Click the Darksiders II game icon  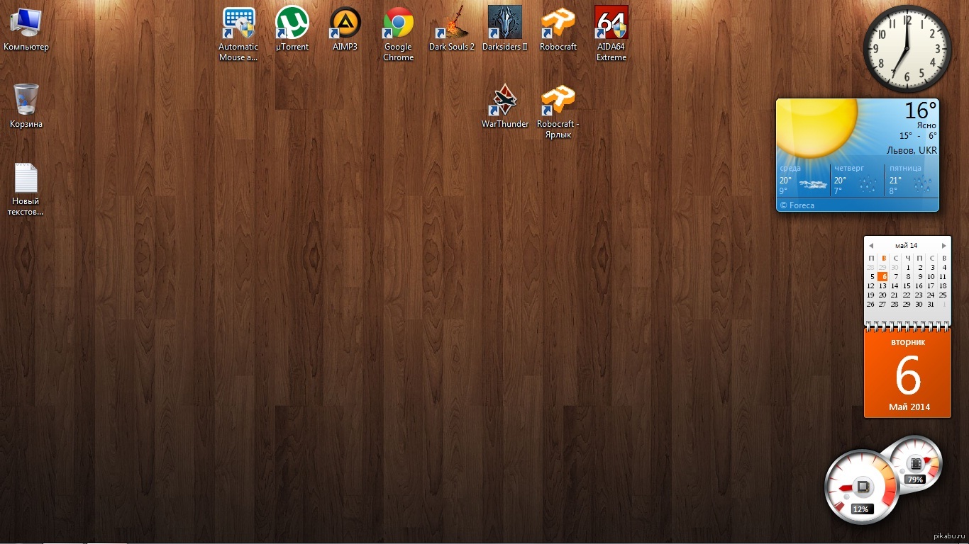coord(504,23)
